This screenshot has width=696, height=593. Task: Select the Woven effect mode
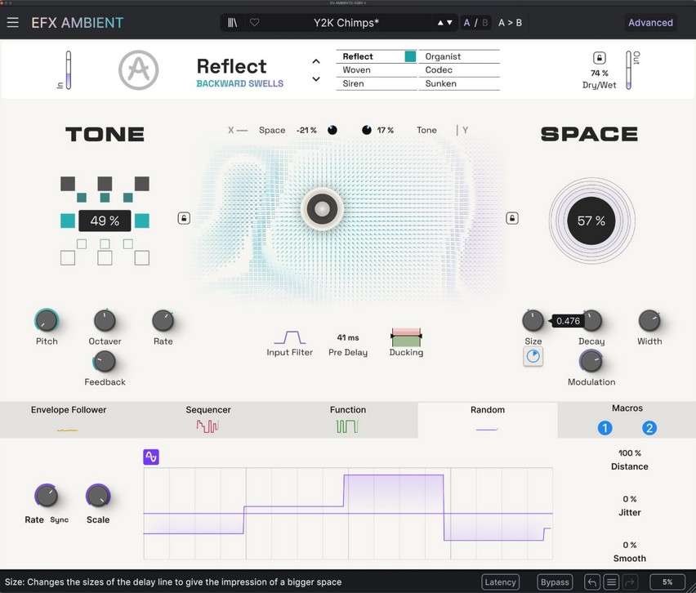point(376,69)
